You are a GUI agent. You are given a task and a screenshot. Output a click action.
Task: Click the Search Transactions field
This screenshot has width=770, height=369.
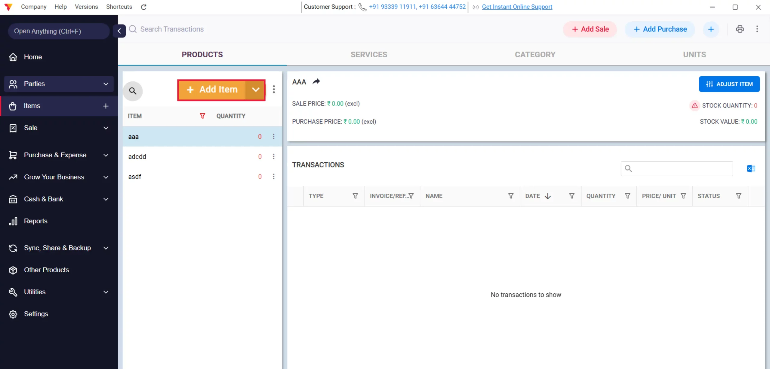[x=172, y=29]
